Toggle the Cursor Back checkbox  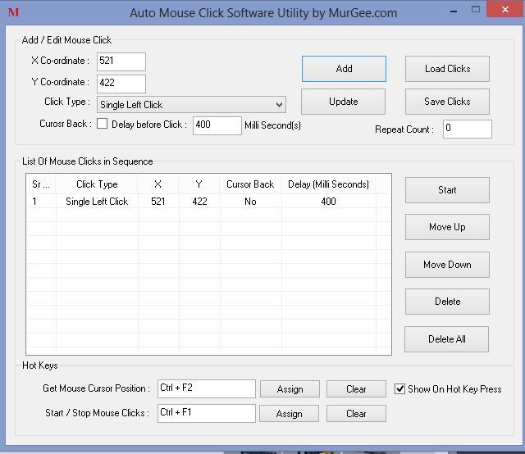[102, 124]
